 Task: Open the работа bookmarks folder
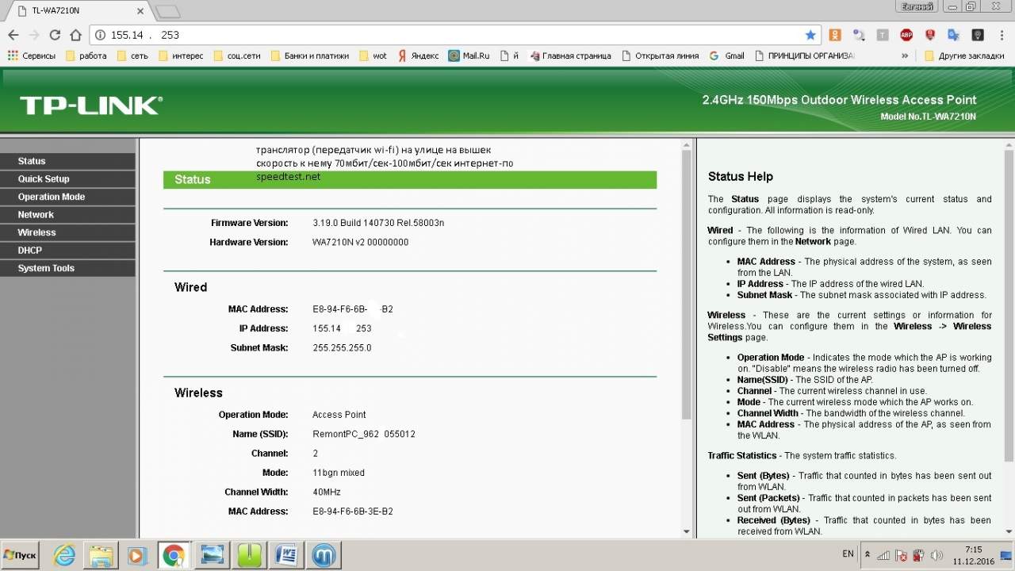click(x=86, y=56)
